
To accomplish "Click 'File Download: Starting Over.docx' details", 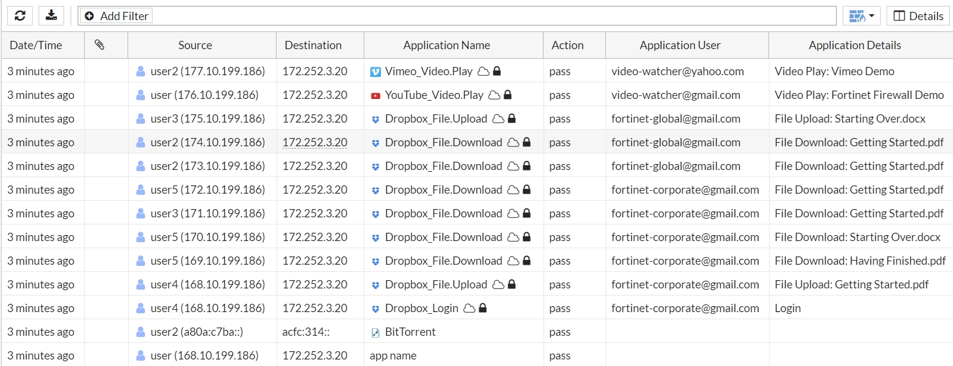I will click(857, 237).
